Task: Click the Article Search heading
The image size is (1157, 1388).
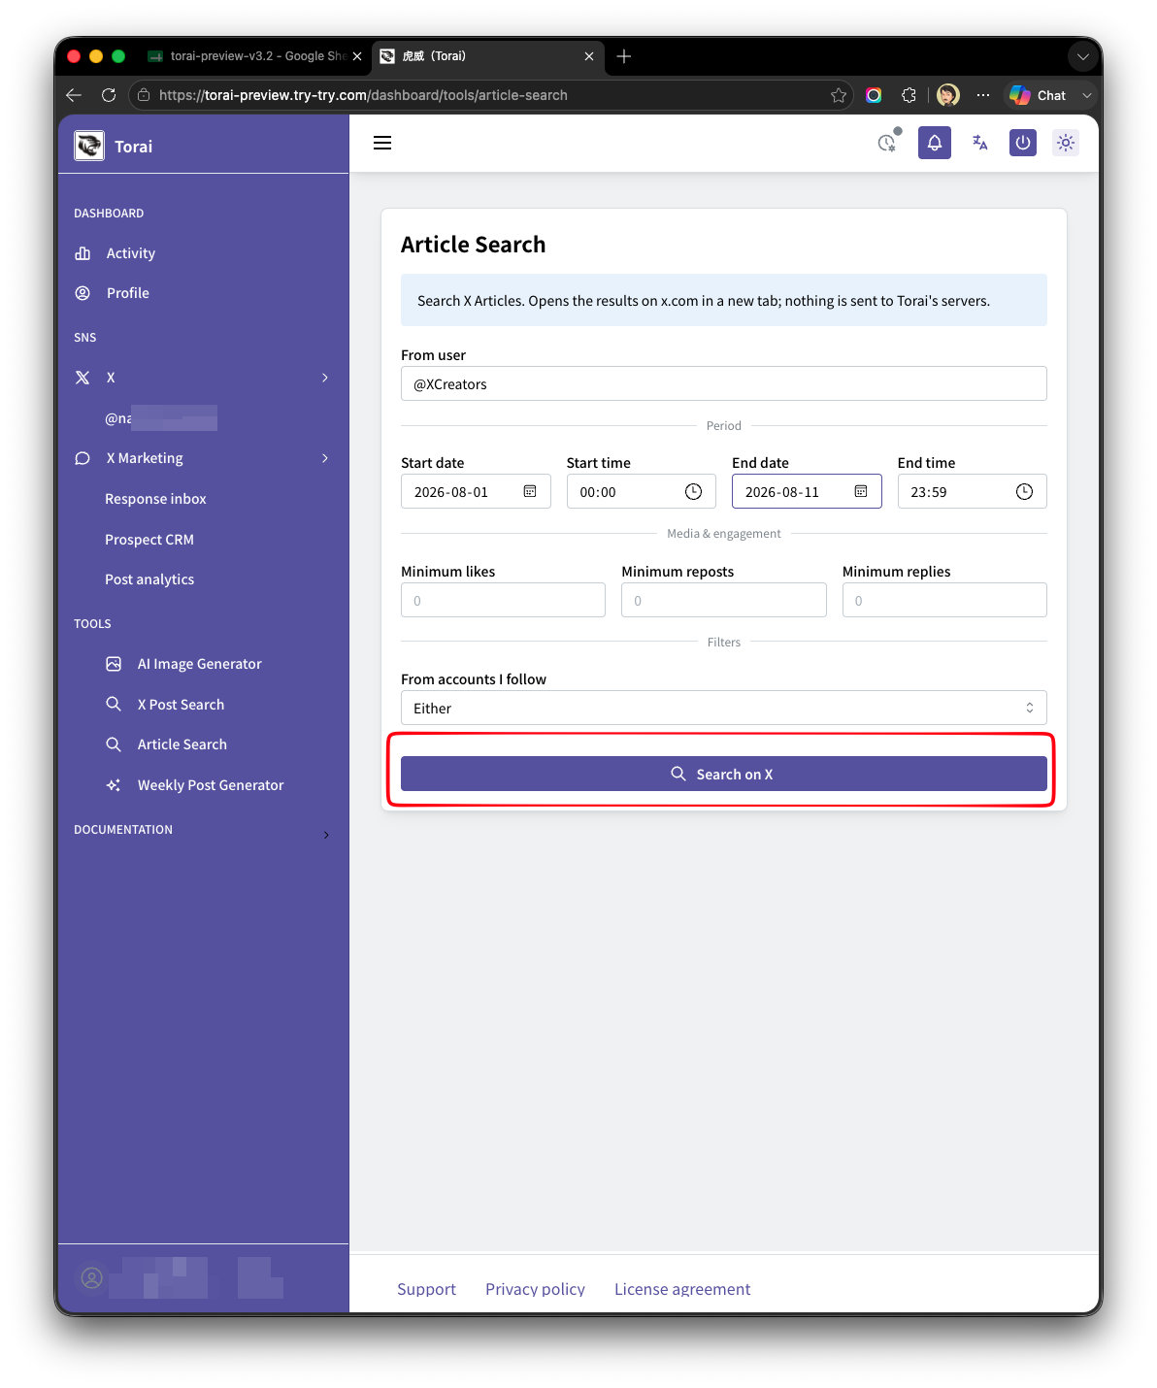Action: 474,245
